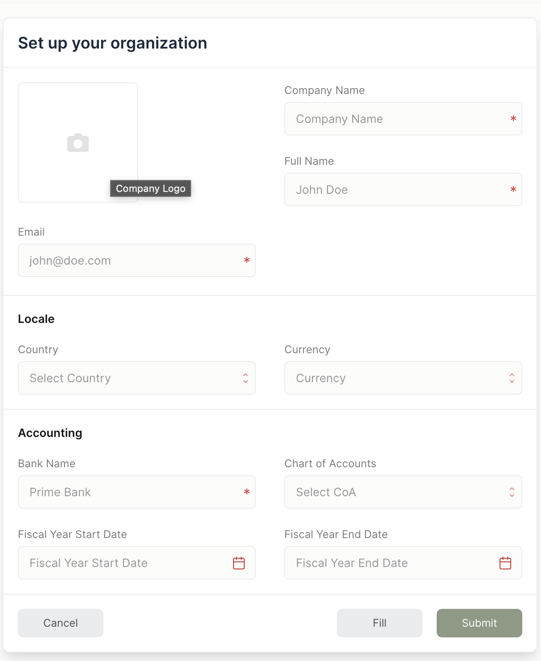The height and width of the screenshot is (661, 541).
Task: Click the Currency selector up-down arrows
Action: click(512, 378)
